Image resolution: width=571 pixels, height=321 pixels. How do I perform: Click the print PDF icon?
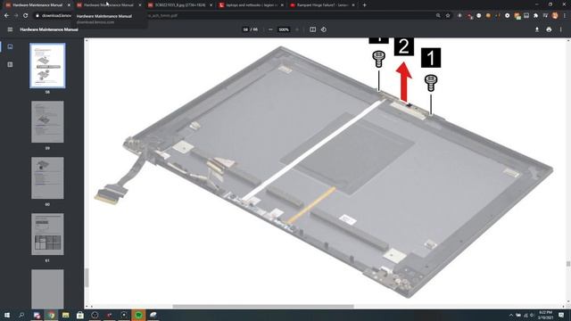549,29
